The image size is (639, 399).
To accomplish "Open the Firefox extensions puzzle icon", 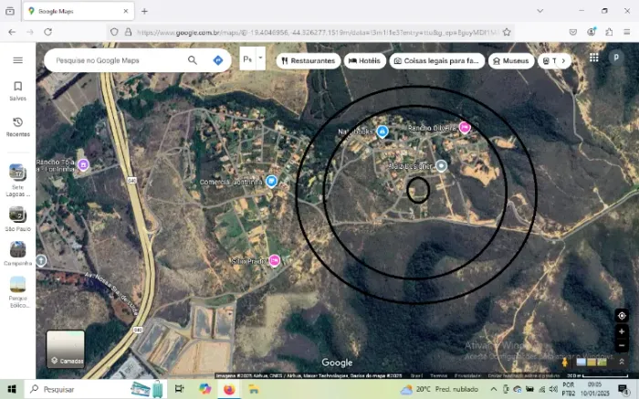I will click(x=609, y=32).
